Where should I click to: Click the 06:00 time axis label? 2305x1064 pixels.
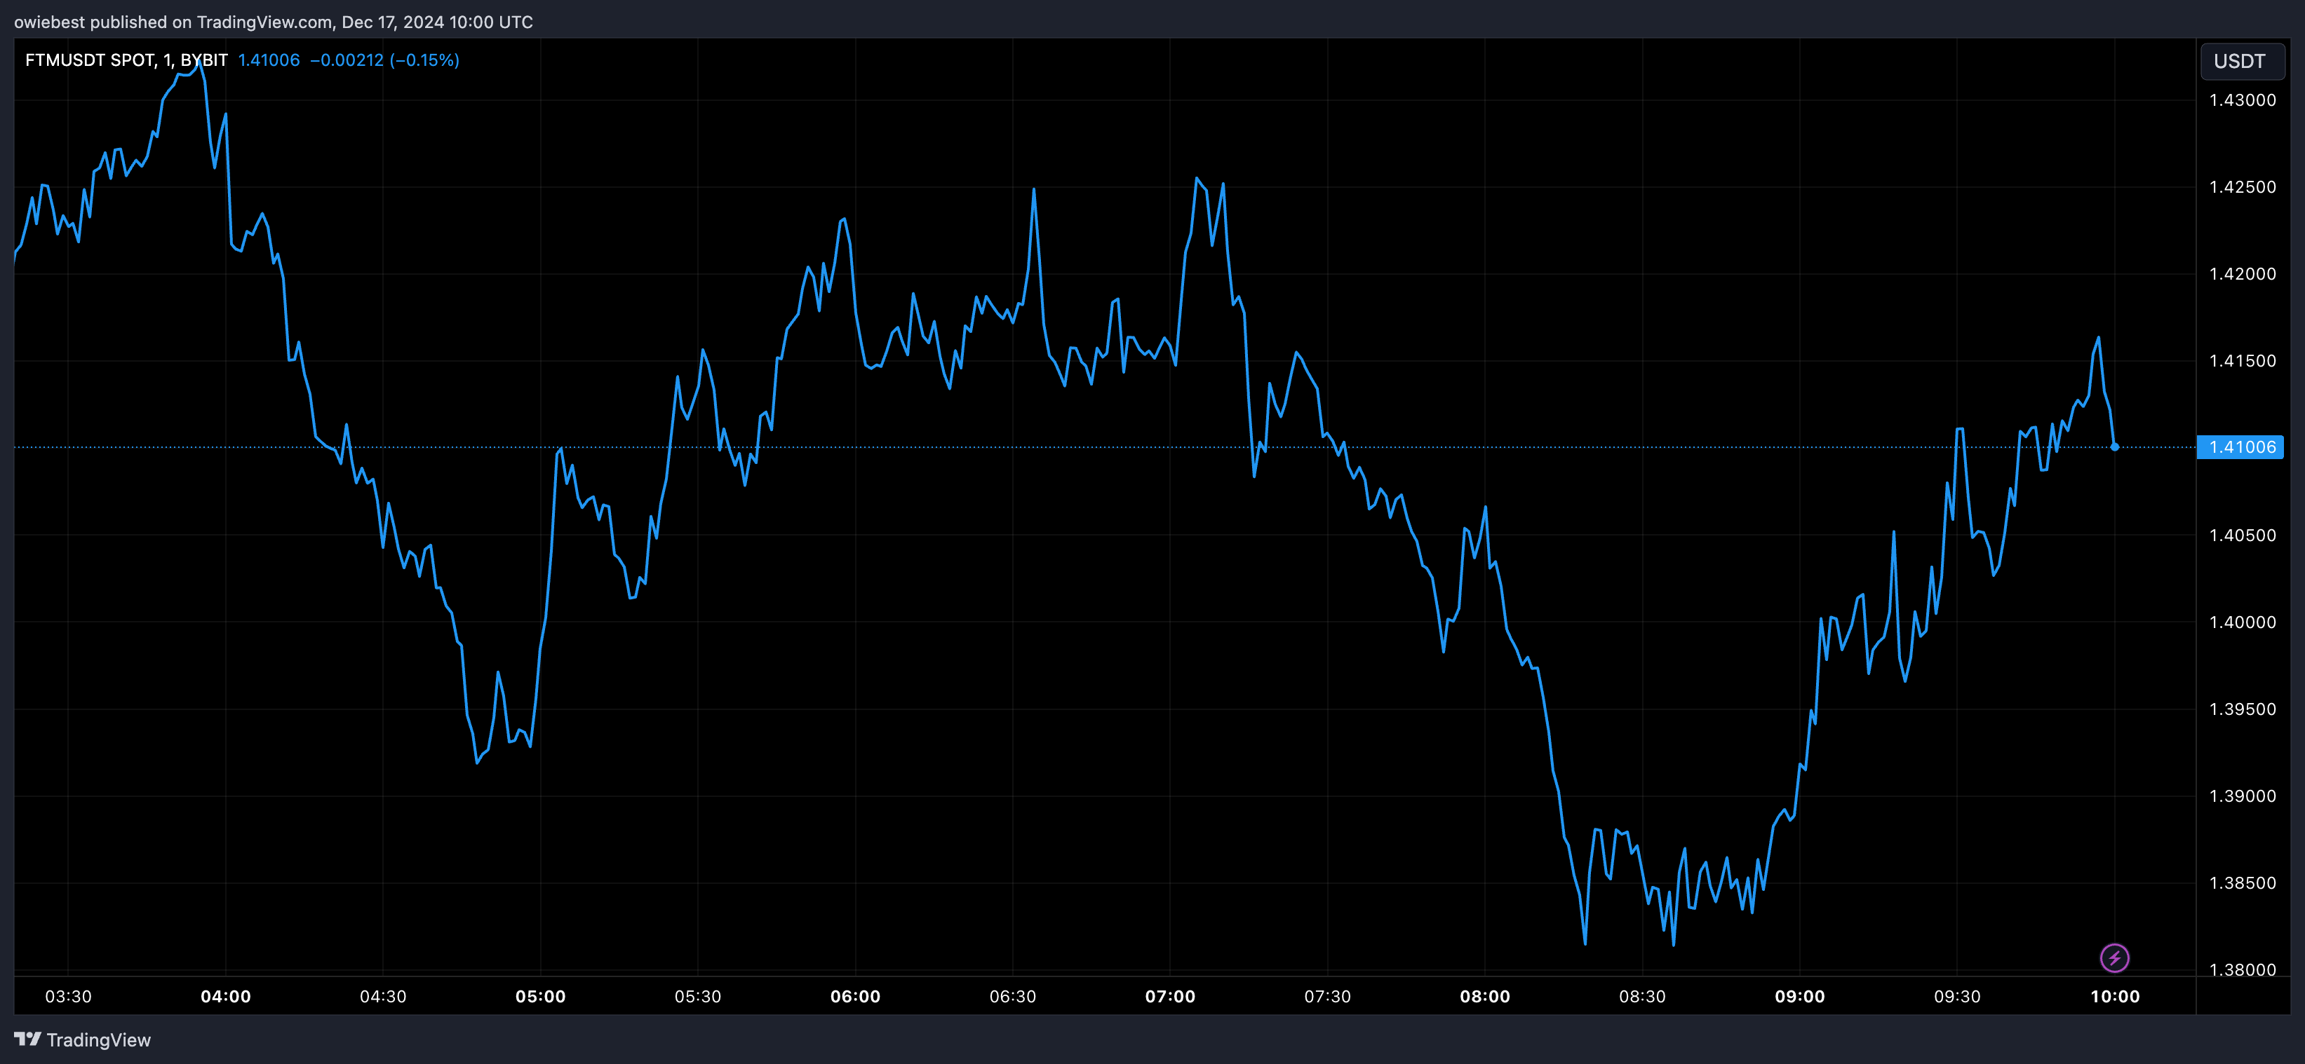click(x=855, y=996)
